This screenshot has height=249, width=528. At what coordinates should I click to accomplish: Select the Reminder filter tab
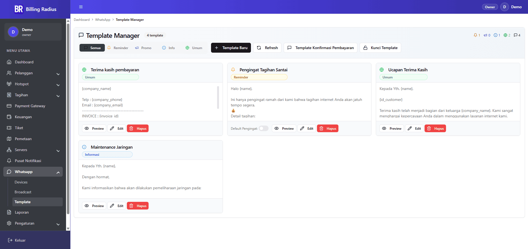118,48
